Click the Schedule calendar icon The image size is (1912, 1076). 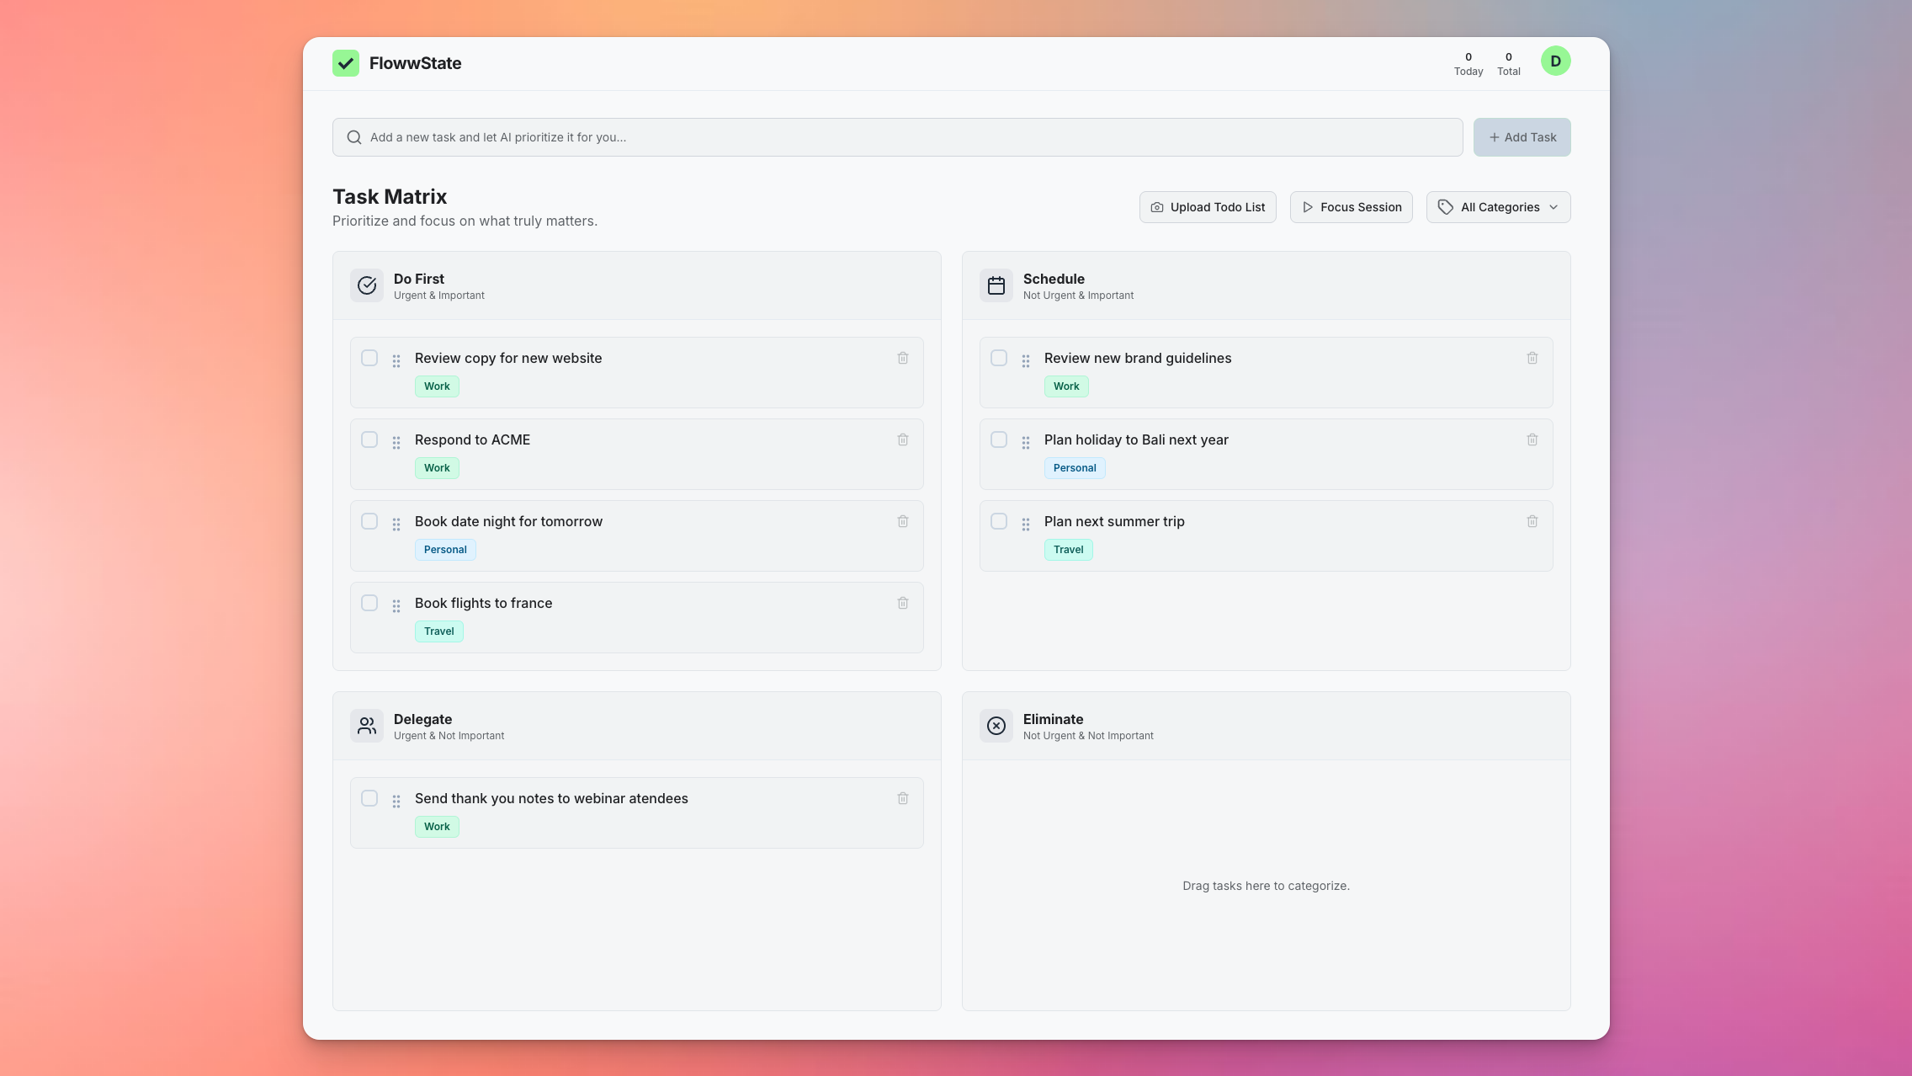point(996,285)
